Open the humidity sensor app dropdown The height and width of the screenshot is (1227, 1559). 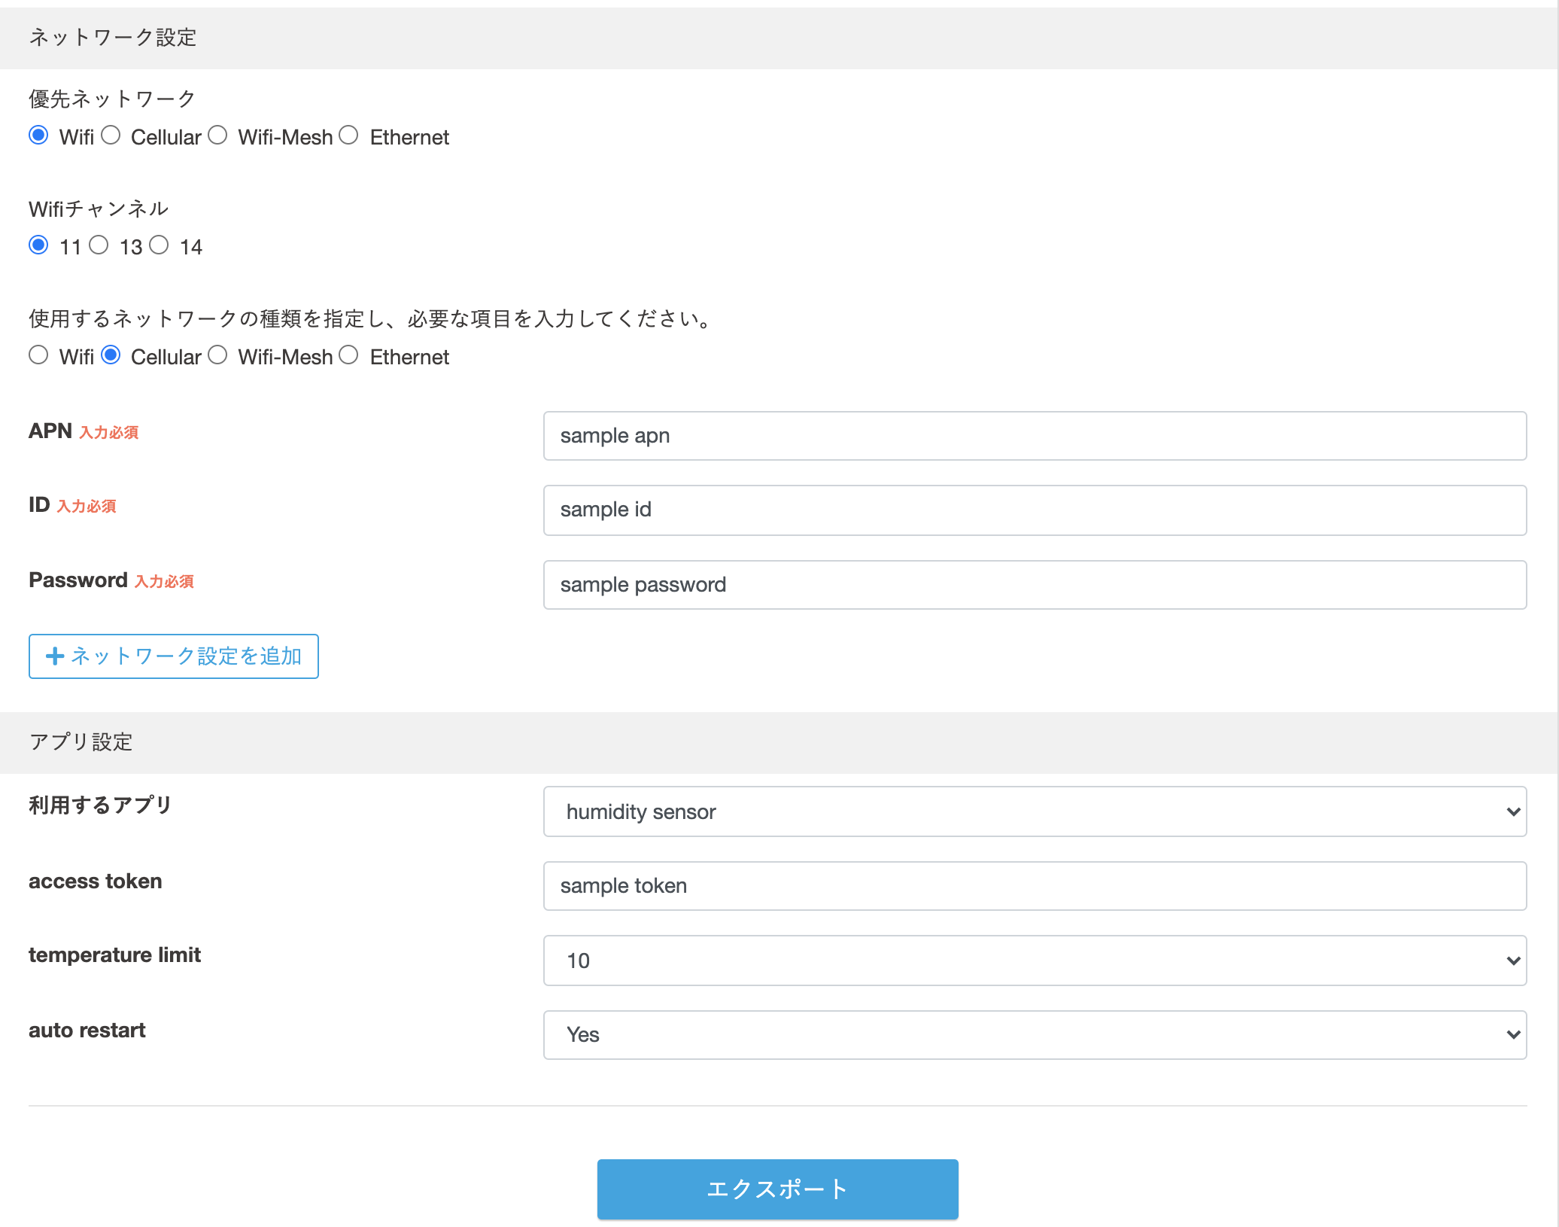(1035, 811)
